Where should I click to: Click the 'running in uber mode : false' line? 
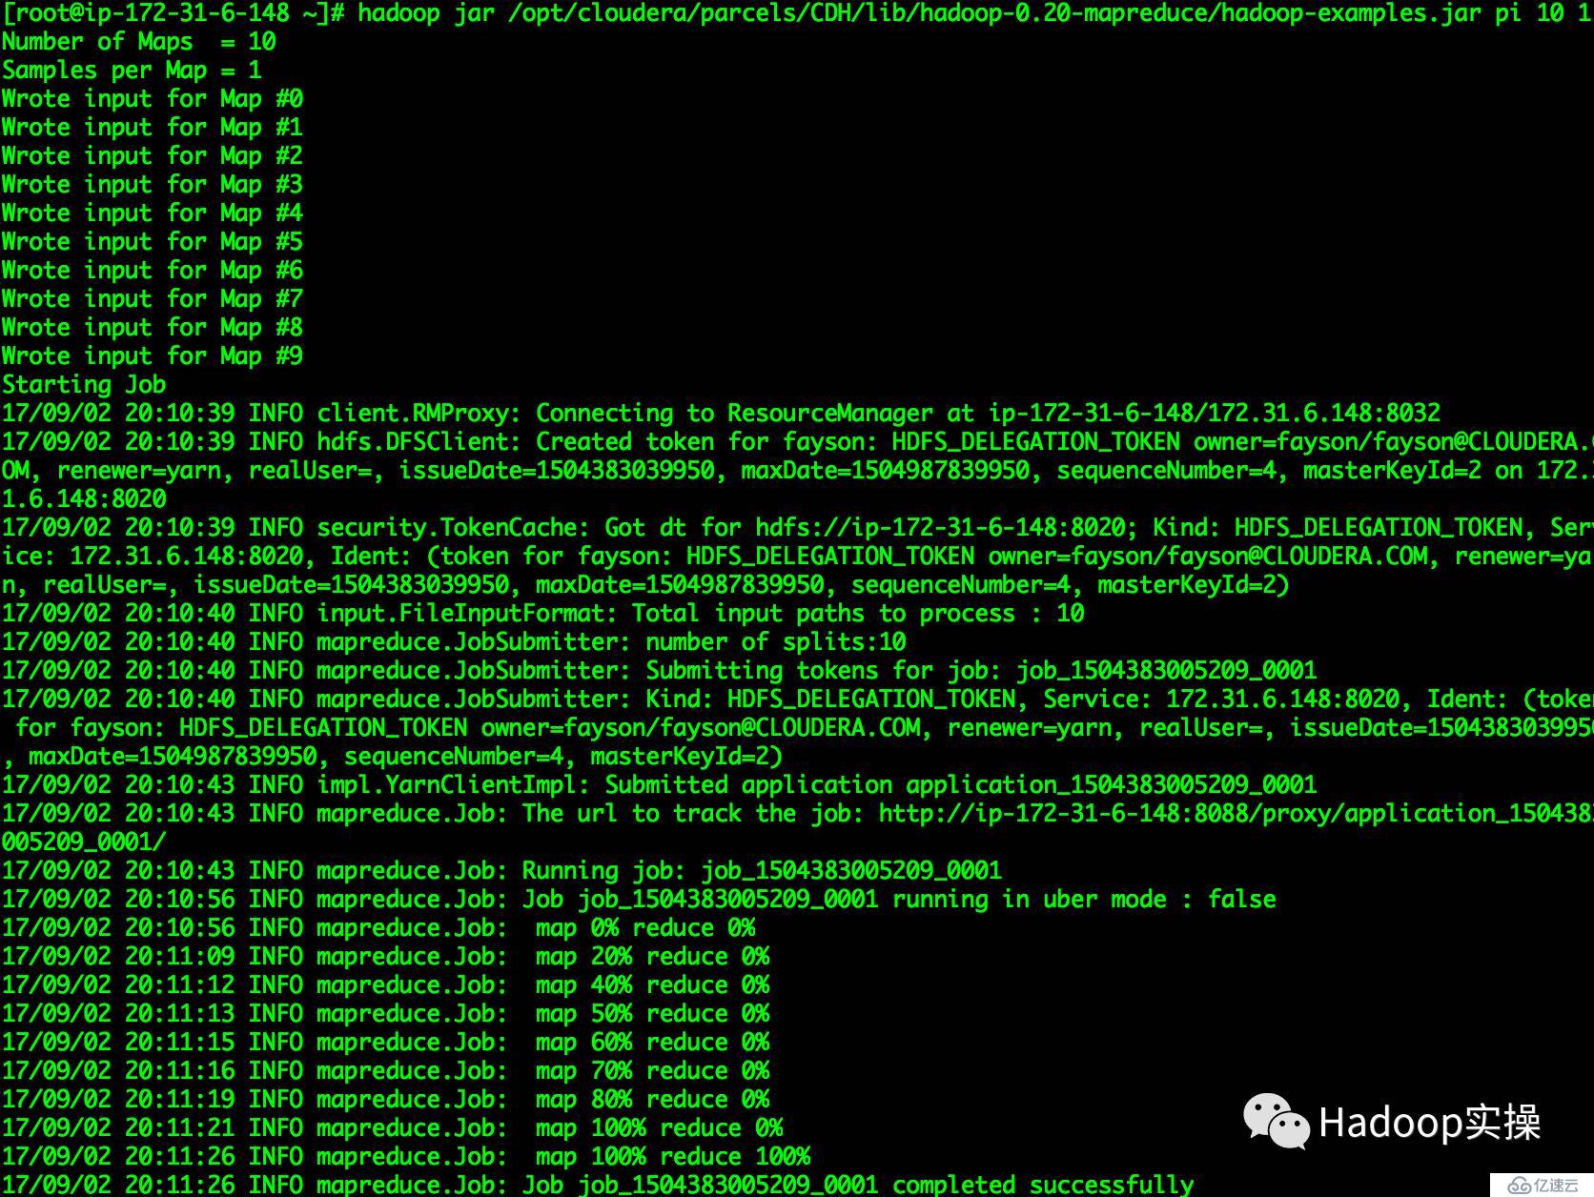[x=640, y=900]
